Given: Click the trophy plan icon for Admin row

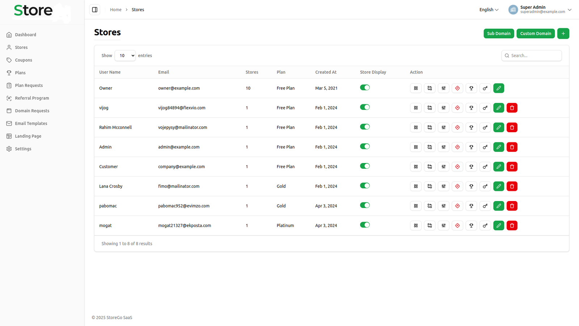Looking at the screenshot, I should [x=471, y=147].
